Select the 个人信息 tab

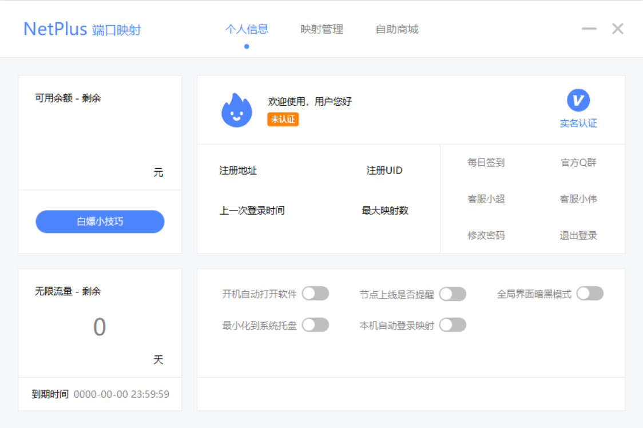click(x=247, y=29)
